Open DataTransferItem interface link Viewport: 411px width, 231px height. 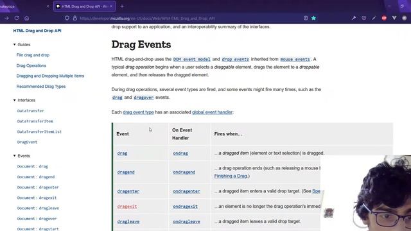click(35, 121)
